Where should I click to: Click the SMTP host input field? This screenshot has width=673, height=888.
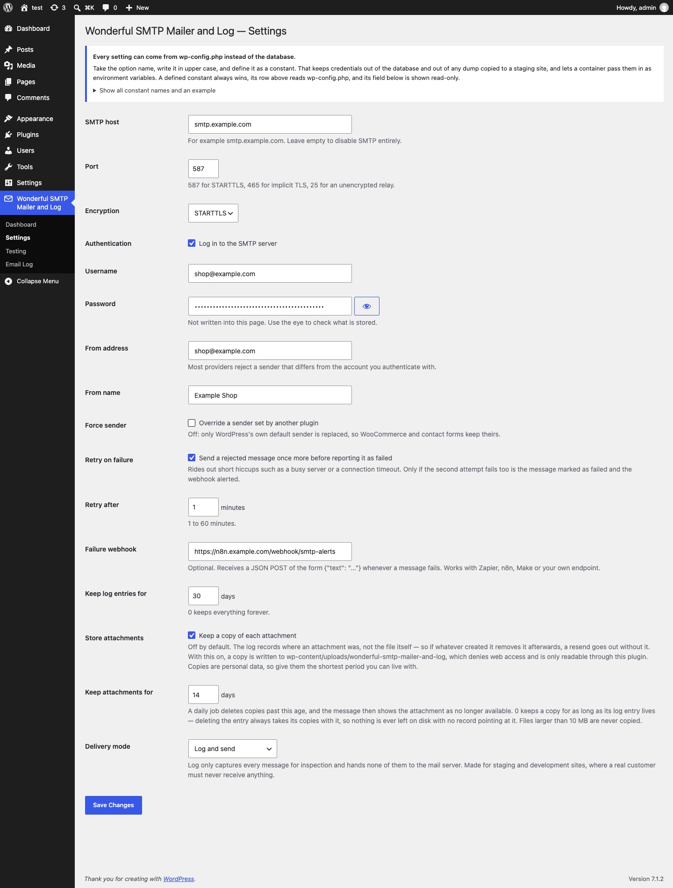(x=270, y=124)
